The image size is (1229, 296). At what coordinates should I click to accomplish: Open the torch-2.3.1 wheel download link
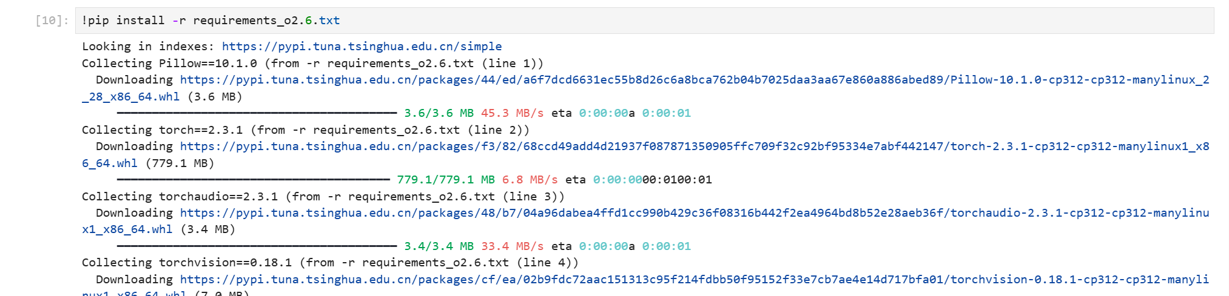click(x=694, y=146)
